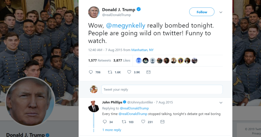Retweet John Phillips' reply with 103 retweets
The image size is (261, 137).
pos(124,122)
